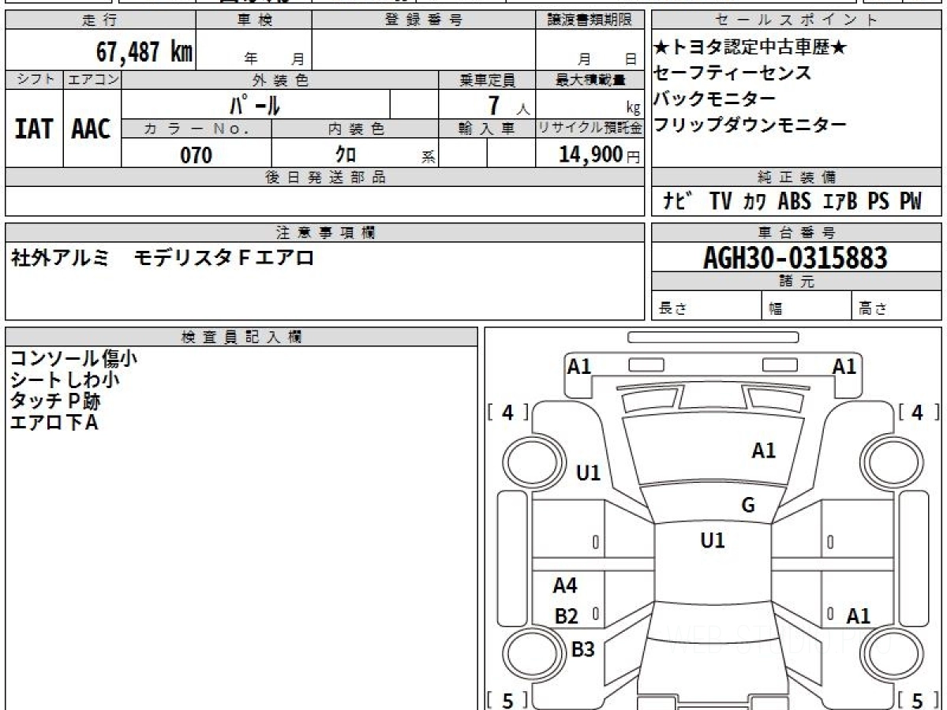Select the A4 damage mark on the diagram

tap(565, 585)
